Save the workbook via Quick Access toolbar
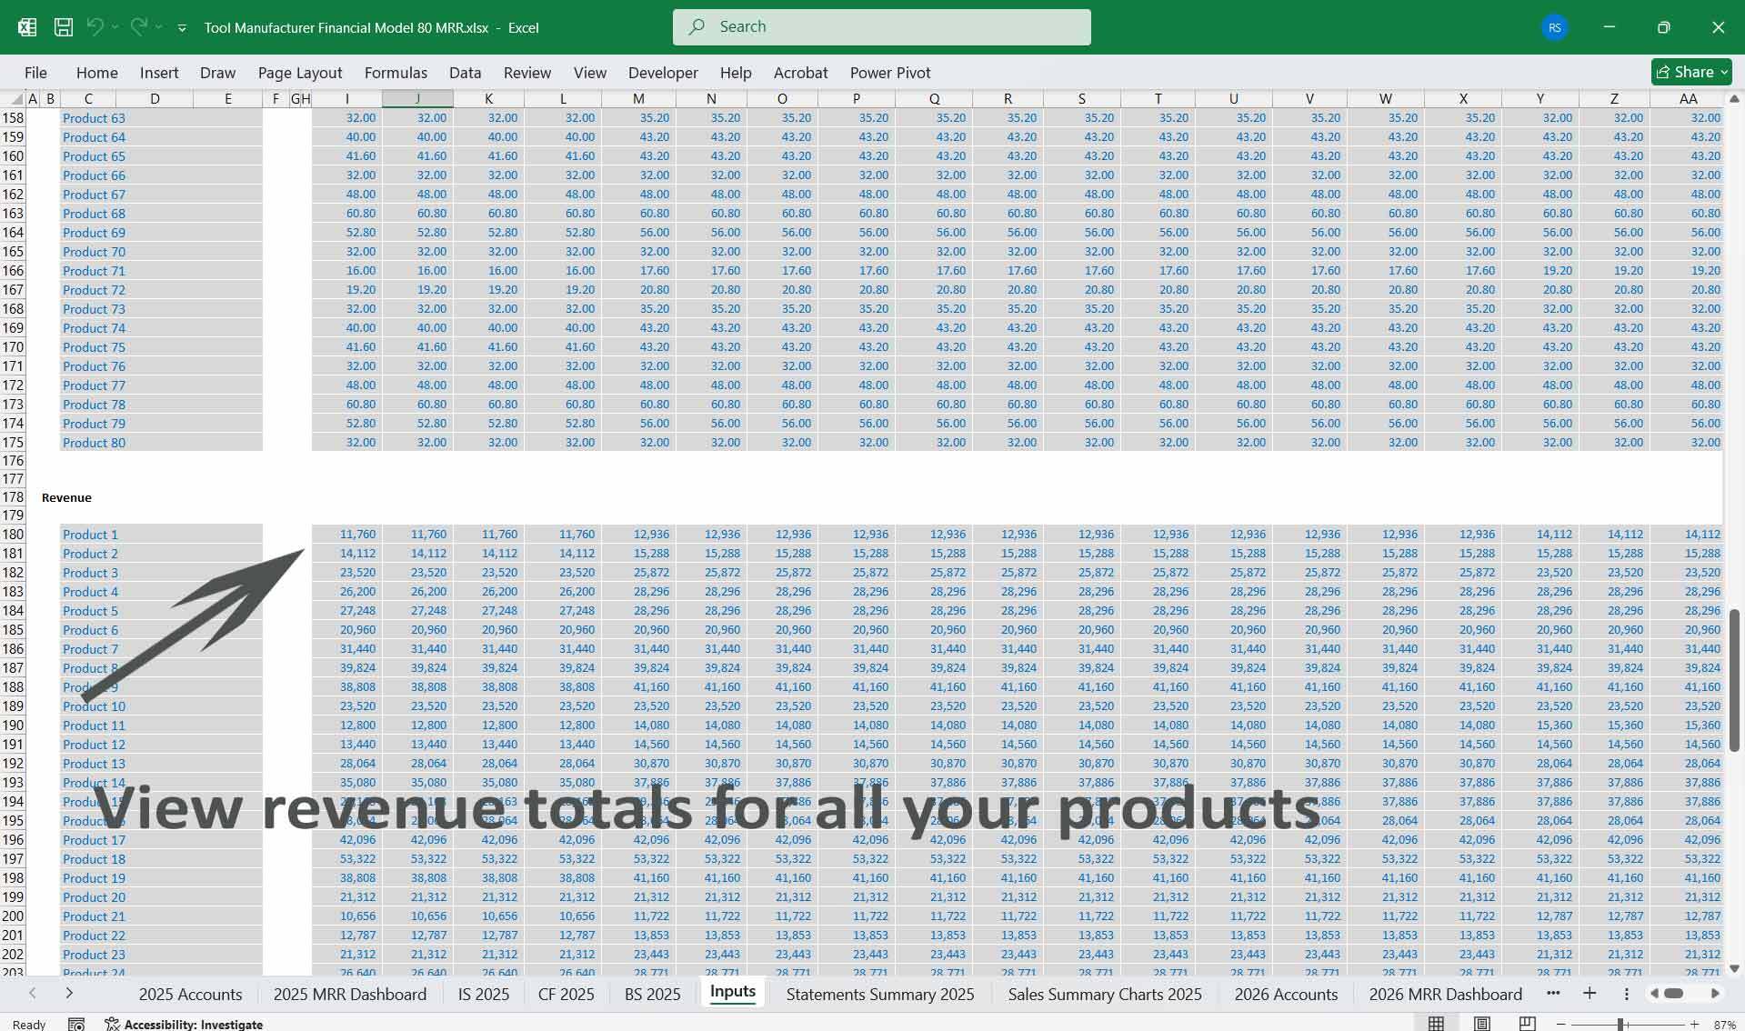 pyautogui.click(x=63, y=26)
